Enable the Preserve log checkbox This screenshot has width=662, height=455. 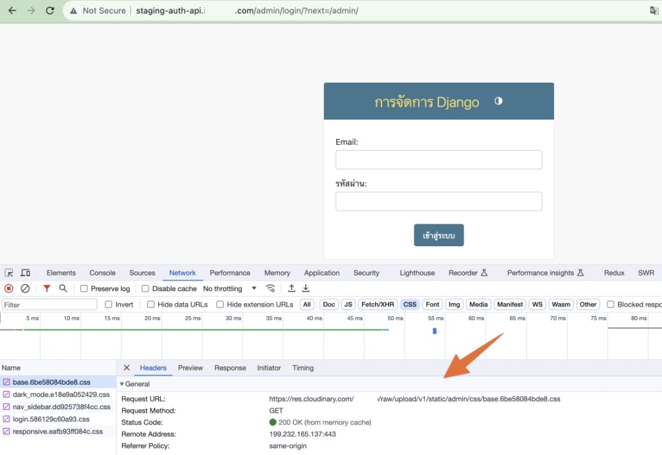83,289
